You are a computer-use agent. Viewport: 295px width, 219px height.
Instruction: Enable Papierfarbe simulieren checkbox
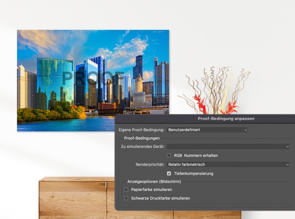click(126, 190)
